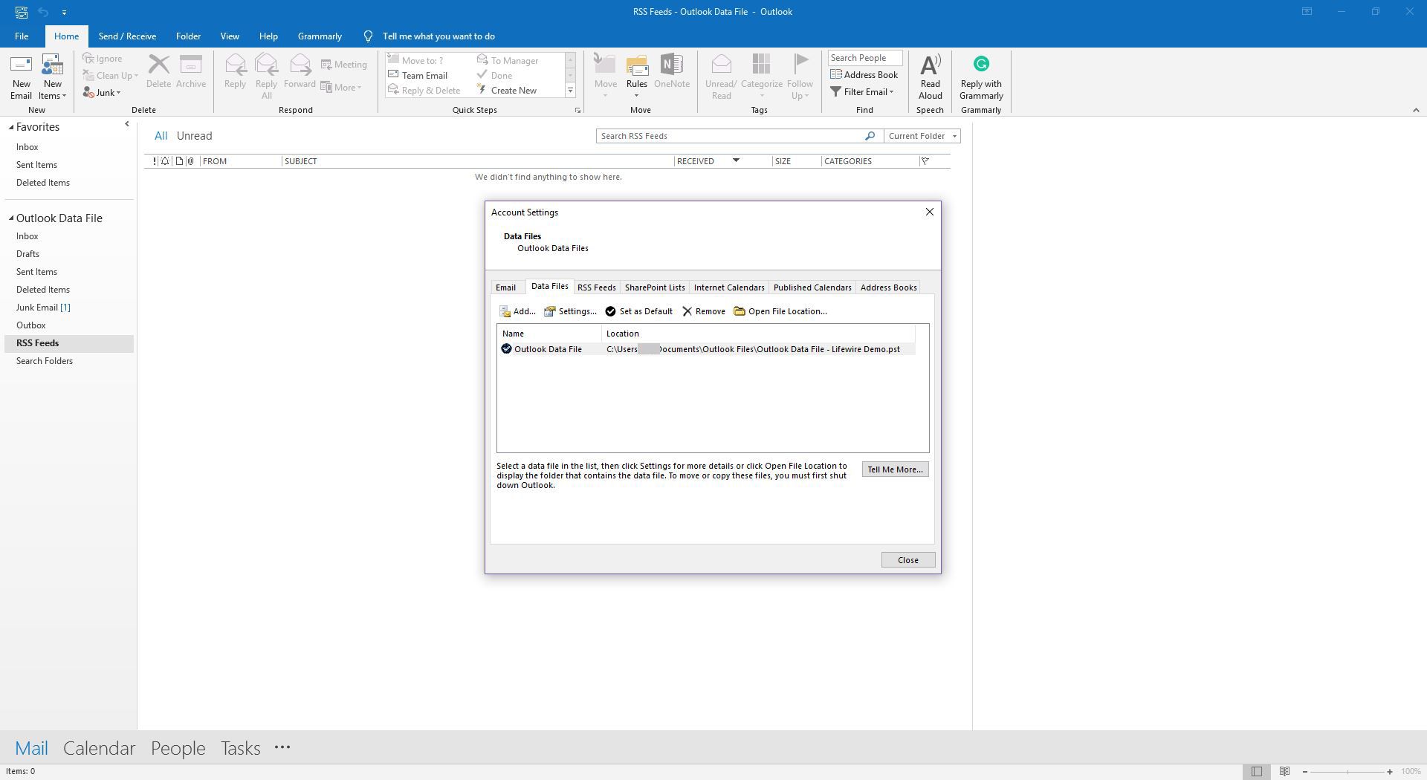
Task: Select the Outbox folder
Action: pos(31,325)
